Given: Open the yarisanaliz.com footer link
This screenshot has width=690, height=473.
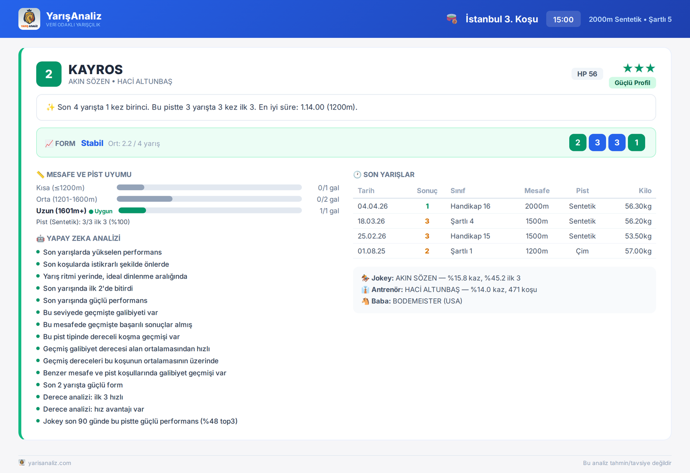Looking at the screenshot, I should (50, 463).
